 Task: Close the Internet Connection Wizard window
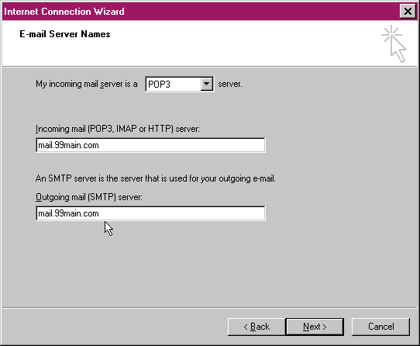(x=408, y=12)
